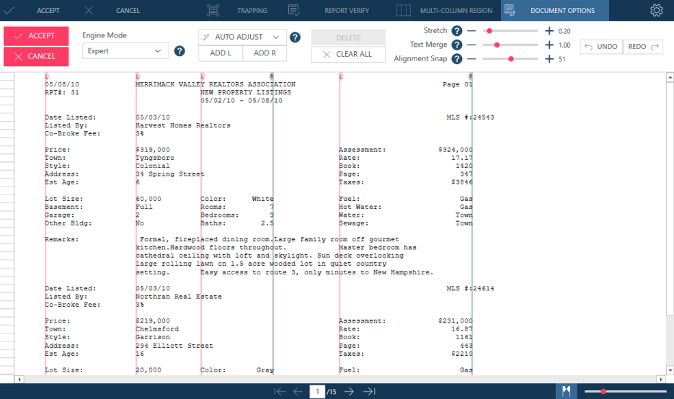Open the Multi-Column Region tab
The image size is (674, 399).
445,11
